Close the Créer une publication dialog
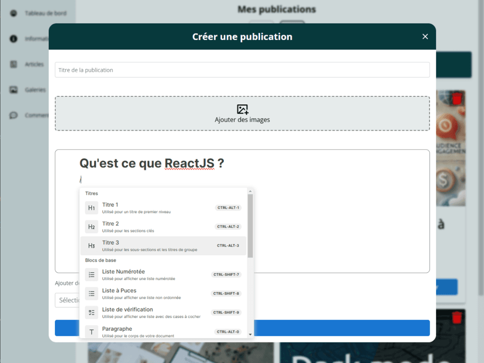 coord(425,36)
